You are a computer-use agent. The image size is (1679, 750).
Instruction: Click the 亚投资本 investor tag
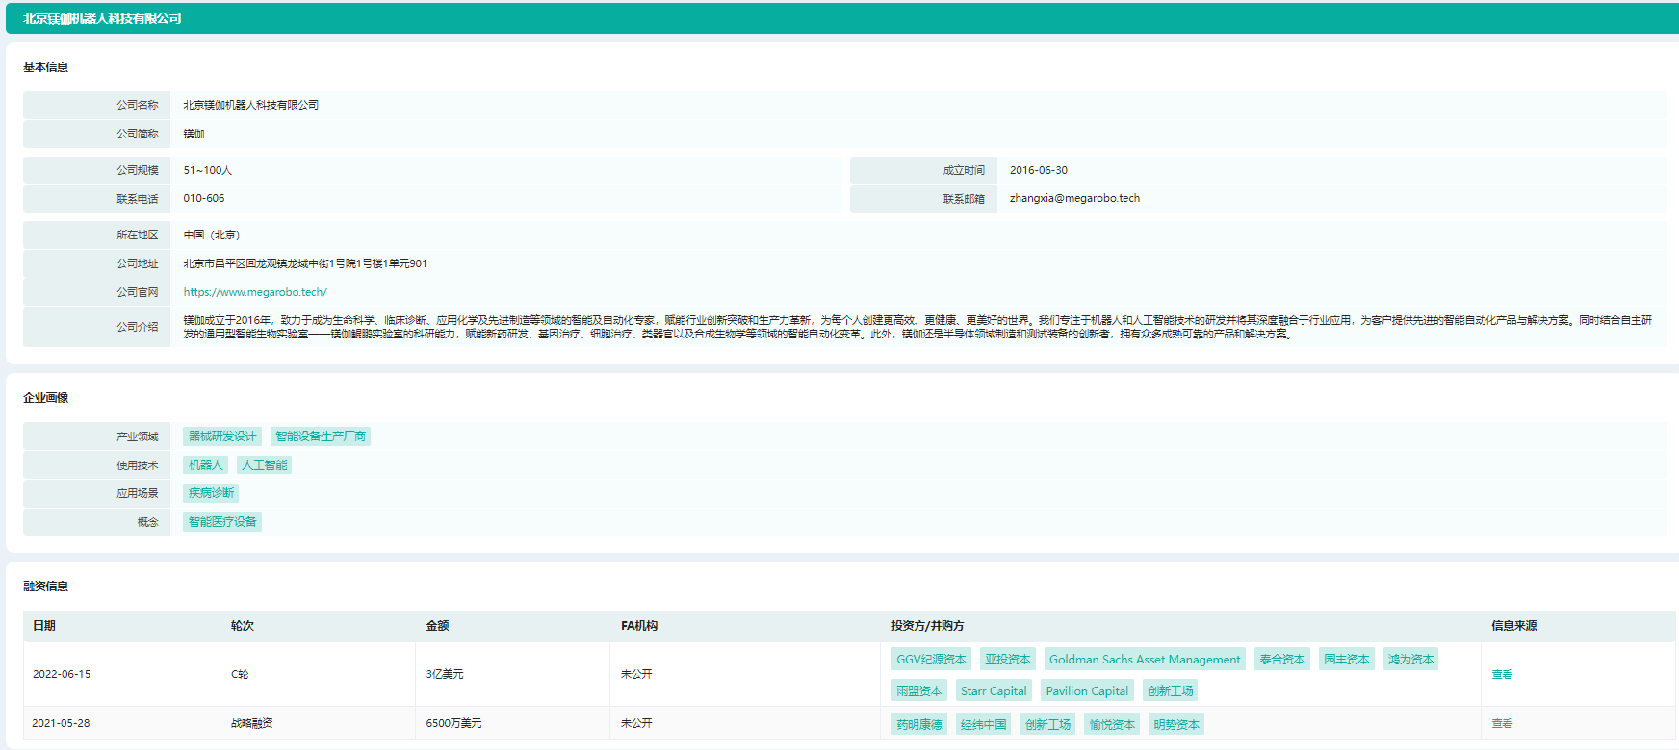(1007, 660)
